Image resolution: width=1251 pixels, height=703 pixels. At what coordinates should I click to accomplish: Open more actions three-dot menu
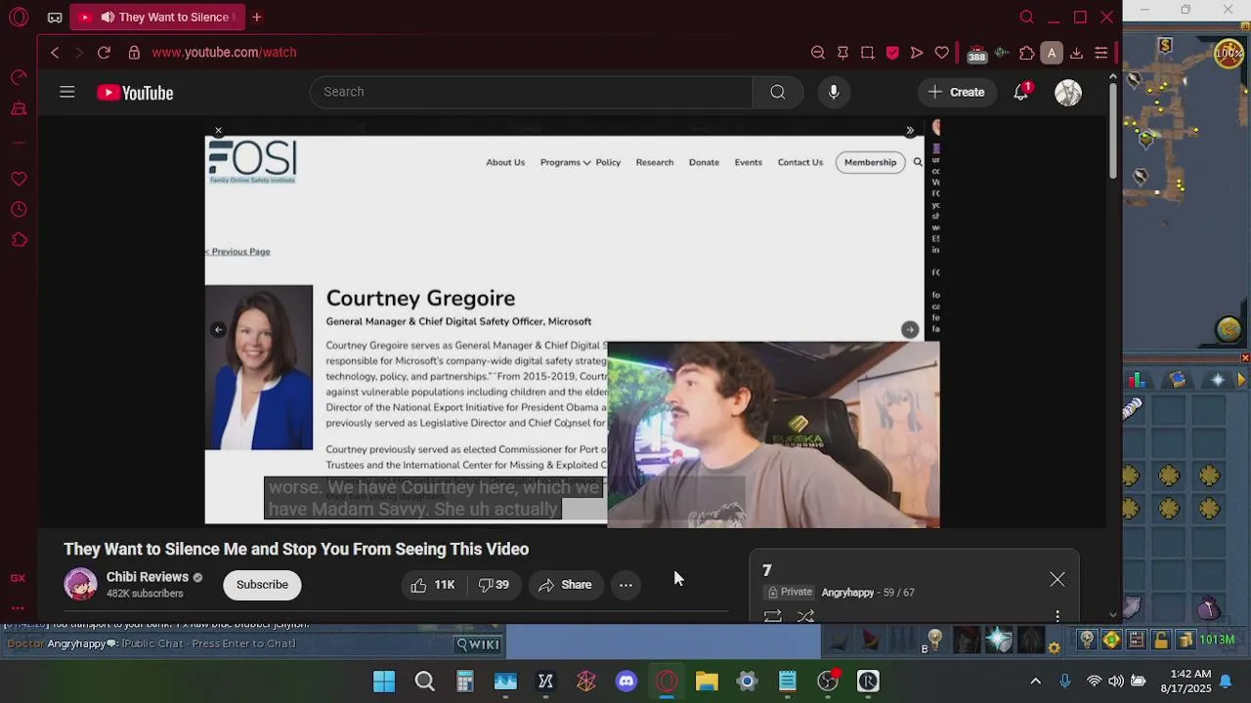pyautogui.click(x=625, y=585)
